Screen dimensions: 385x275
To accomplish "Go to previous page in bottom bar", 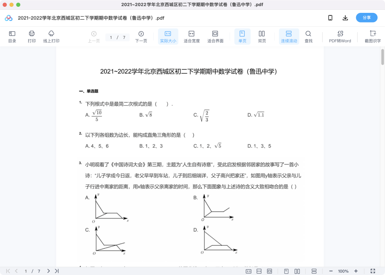I will tap(16, 271).
